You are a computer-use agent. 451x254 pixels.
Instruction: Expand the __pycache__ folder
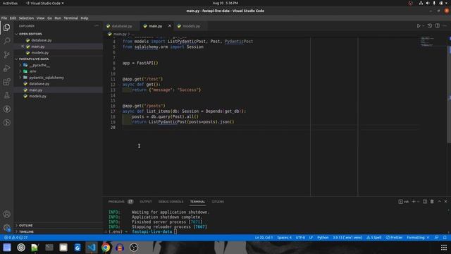click(x=20, y=65)
